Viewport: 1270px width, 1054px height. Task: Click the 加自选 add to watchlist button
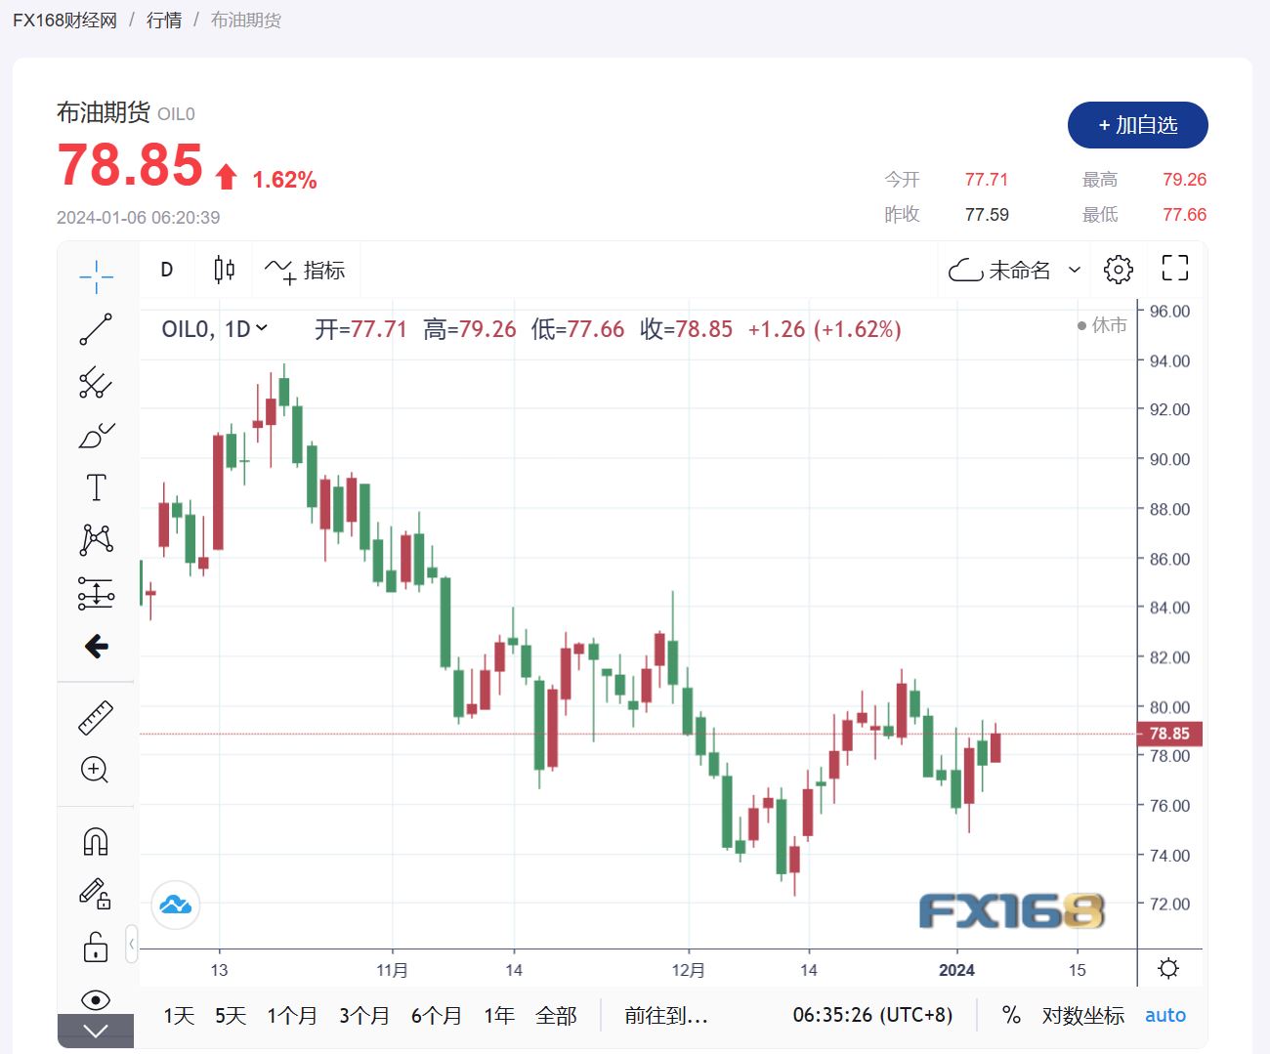coord(1137,125)
